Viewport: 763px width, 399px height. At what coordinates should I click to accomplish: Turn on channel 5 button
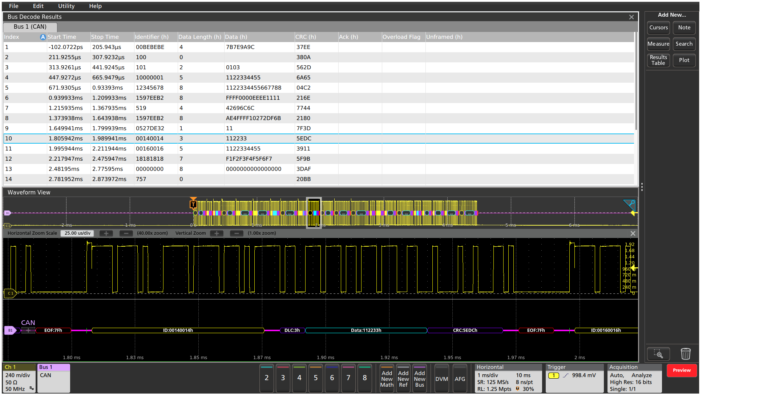pyautogui.click(x=316, y=378)
